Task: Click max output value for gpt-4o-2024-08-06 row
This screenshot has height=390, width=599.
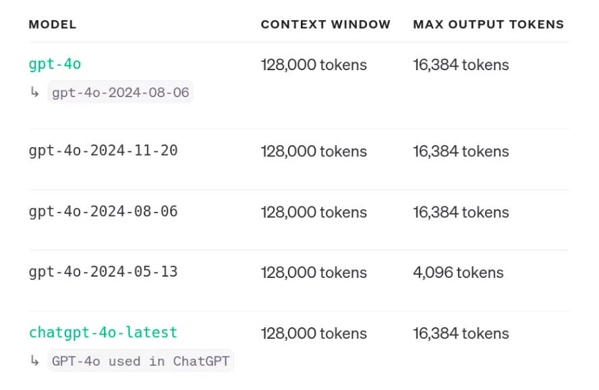Action: point(461,212)
